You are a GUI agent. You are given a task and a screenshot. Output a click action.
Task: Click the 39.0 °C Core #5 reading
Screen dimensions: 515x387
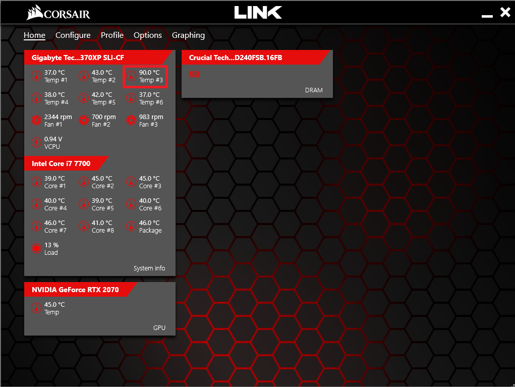(102, 200)
